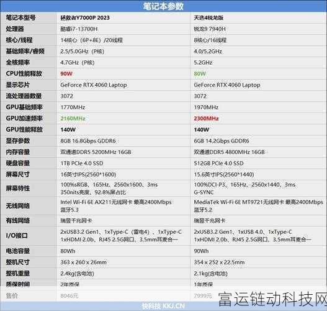The height and width of the screenshot is (311, 327).
Task: Click the 363 x 260 x 26mm cell
Action: pos(83,262)
